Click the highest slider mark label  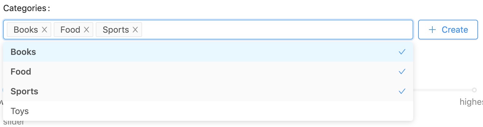[471, 102]
